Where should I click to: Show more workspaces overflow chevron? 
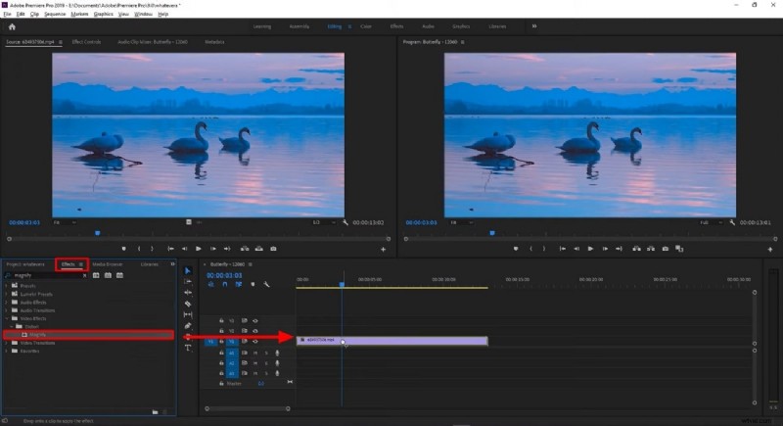coord(534,26)
